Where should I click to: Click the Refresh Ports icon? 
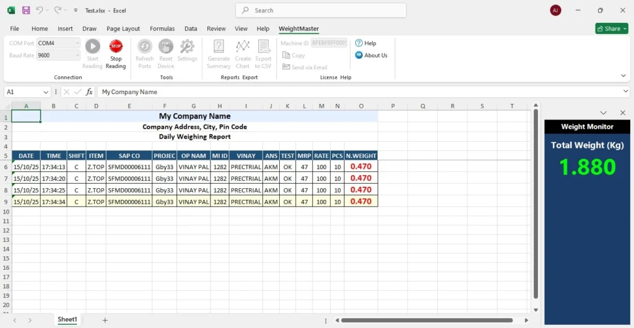click(x=144, y=46)
